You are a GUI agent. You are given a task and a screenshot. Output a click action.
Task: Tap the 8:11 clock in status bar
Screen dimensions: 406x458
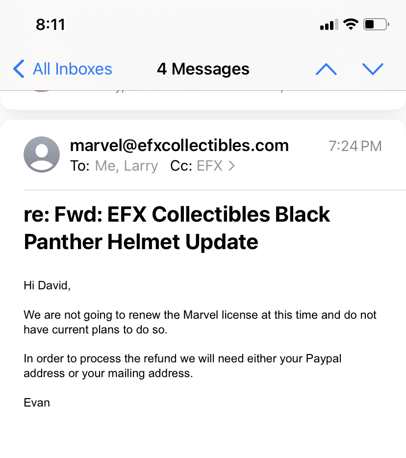tap(50, 25)
